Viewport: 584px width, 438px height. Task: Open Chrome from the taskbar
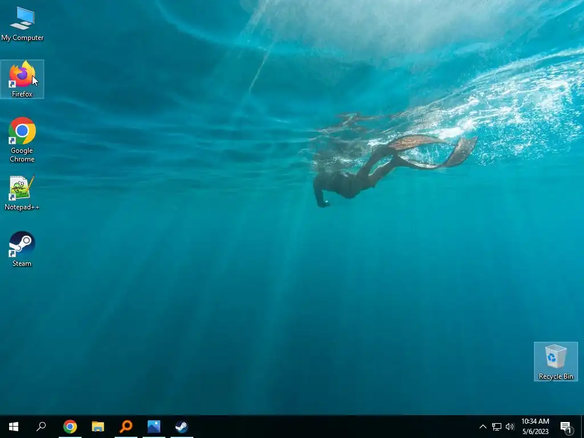point(70,427)
